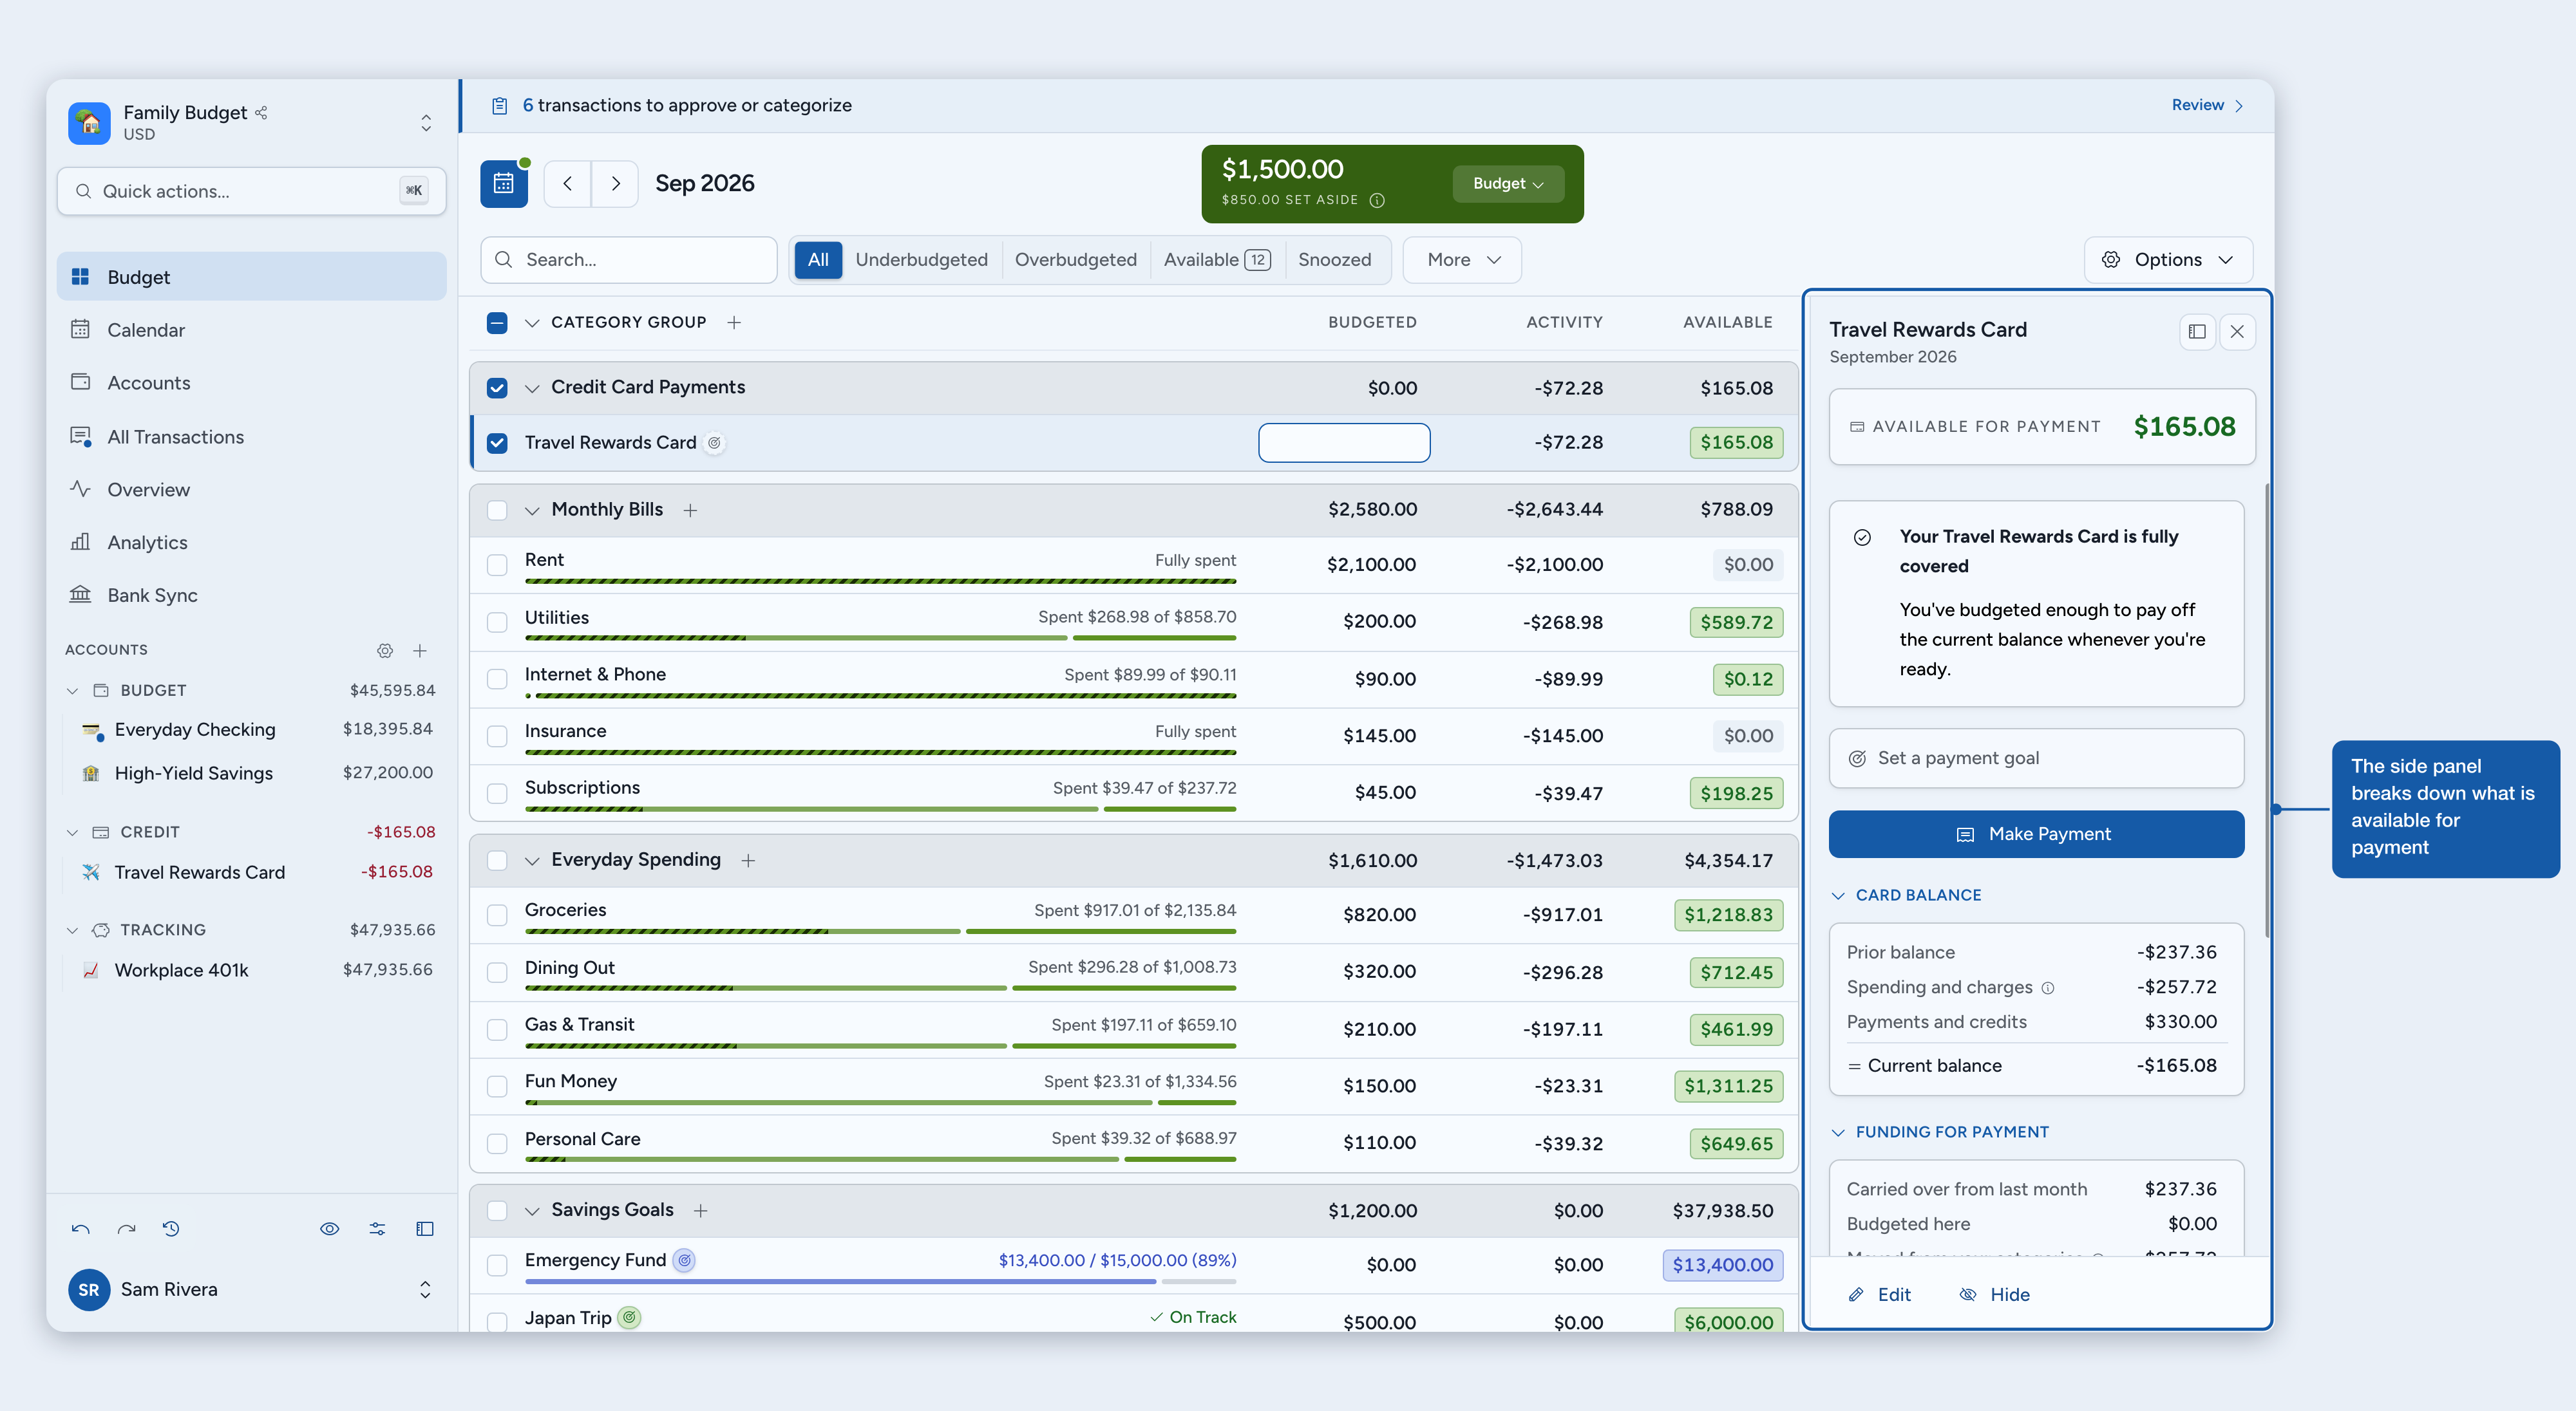Open the More filters dropdown

pyautogui.click(x=1462, y=260)
